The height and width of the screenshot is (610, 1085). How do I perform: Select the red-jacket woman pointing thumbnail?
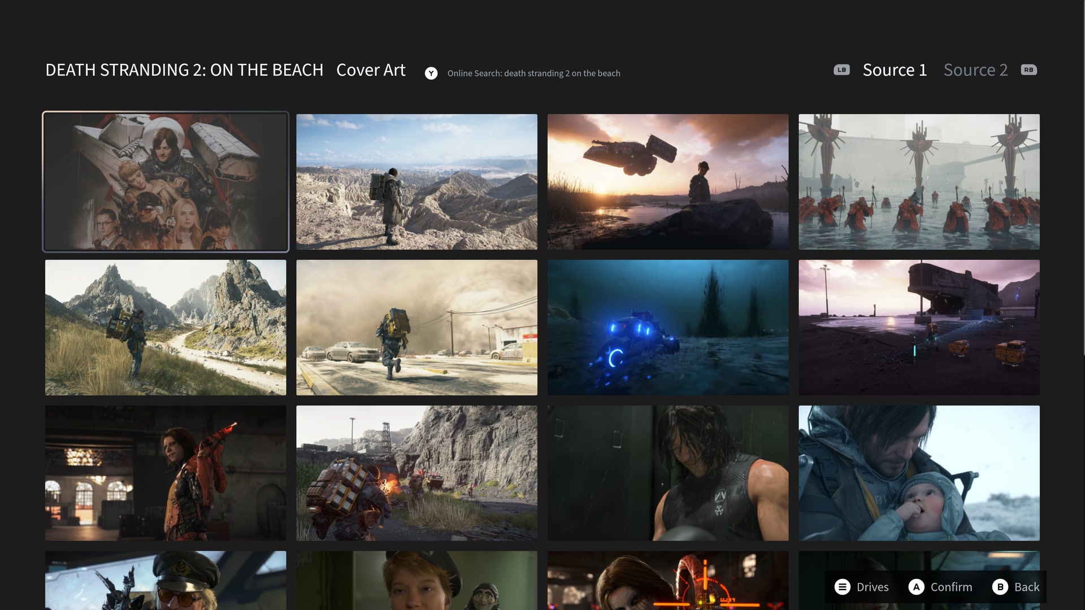166,473
